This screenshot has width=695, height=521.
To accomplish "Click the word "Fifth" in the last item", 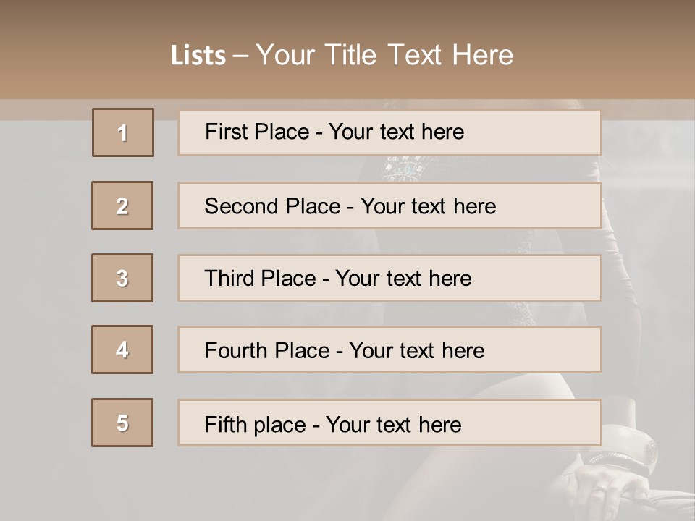I will pyautogui.click(x=223, y=424).
